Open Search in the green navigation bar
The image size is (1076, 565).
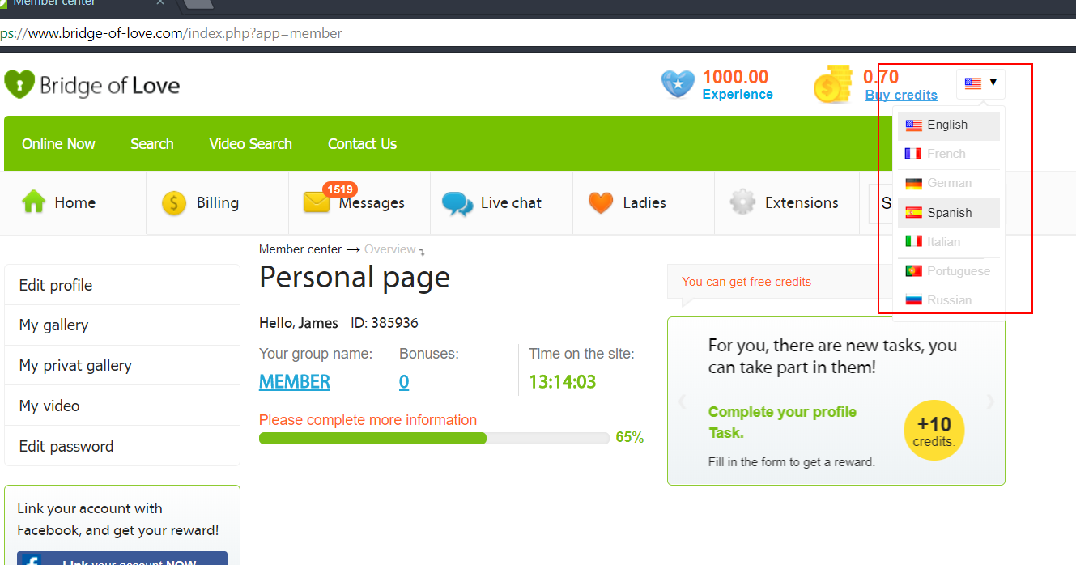coord(152,144)
